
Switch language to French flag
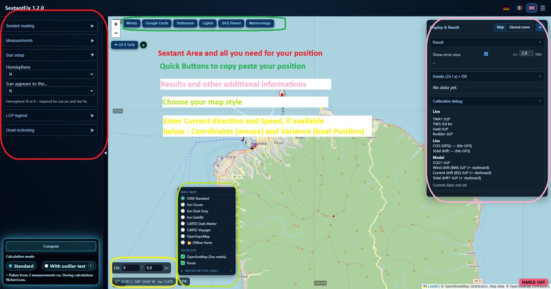[519, 8]
